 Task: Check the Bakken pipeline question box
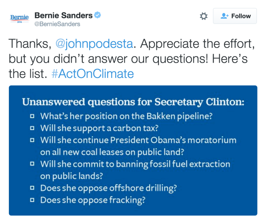coord(32,117)
